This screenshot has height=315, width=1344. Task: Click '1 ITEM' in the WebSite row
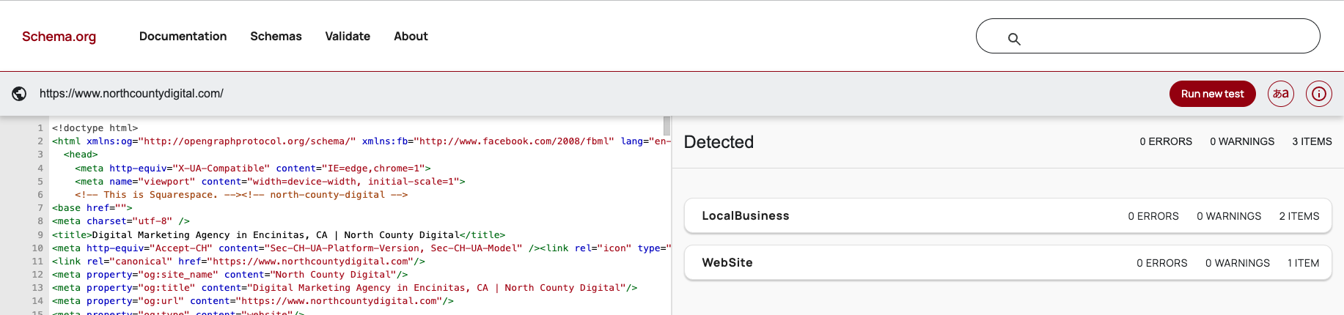point(1303,263)
